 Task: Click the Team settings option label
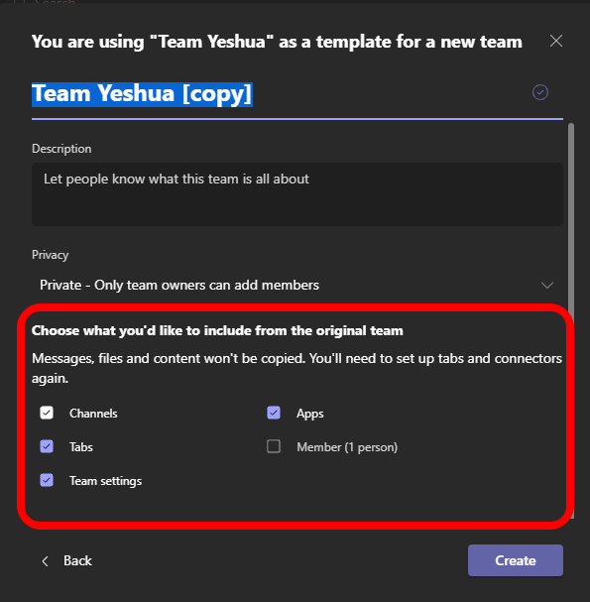click(105, 481)
